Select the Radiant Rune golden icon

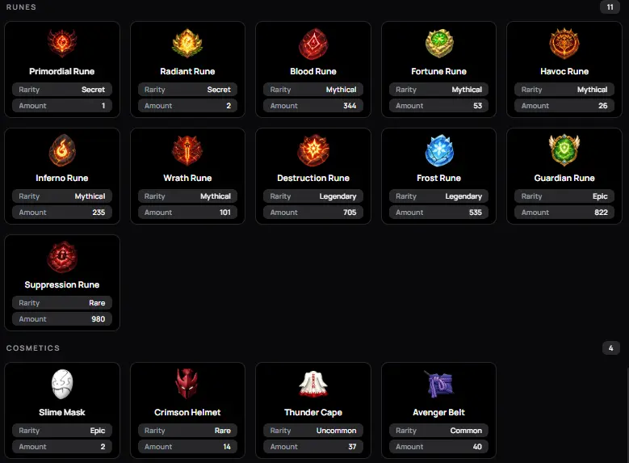pyautogui.click(x=187, y=43)
